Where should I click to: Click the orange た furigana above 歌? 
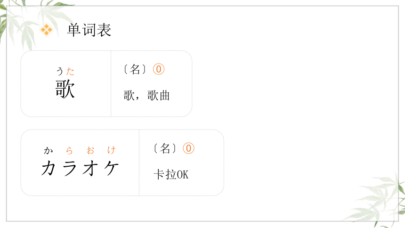[x=70, y=71]
